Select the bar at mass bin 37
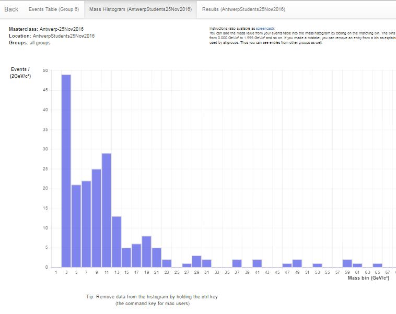Viewport: 396px width, 314px height. click(237, 263)
